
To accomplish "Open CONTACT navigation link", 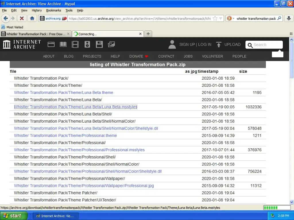I will click(166, 56).
